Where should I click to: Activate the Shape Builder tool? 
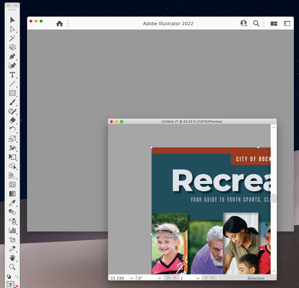tap(13, 166)
